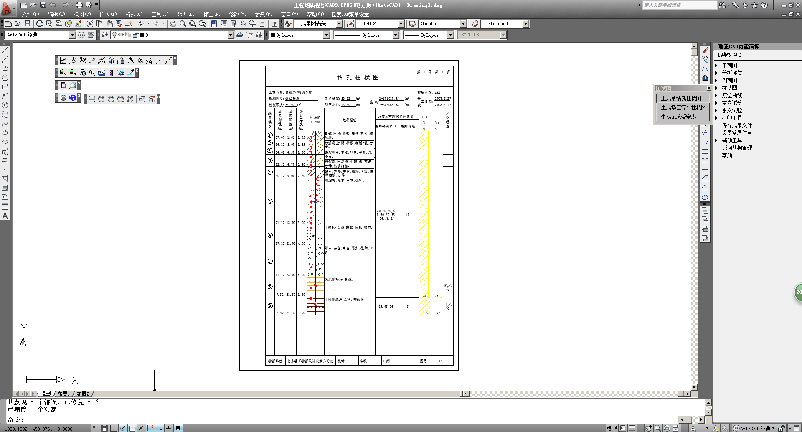
Task: Click the Save icon in standard toolbar
Action: 28,24
